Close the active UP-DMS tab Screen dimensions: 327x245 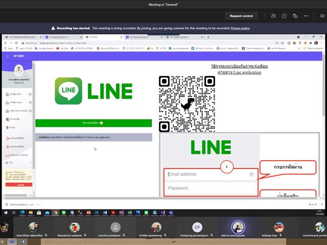(122, 37)
